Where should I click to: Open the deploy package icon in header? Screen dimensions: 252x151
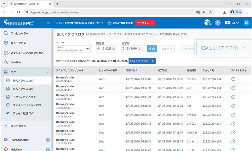(x=208, y=23)
